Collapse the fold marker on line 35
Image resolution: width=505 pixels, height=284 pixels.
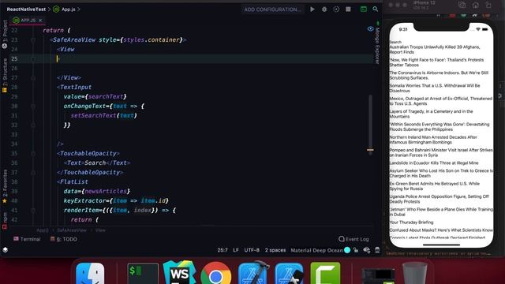[x=33, y=154]
